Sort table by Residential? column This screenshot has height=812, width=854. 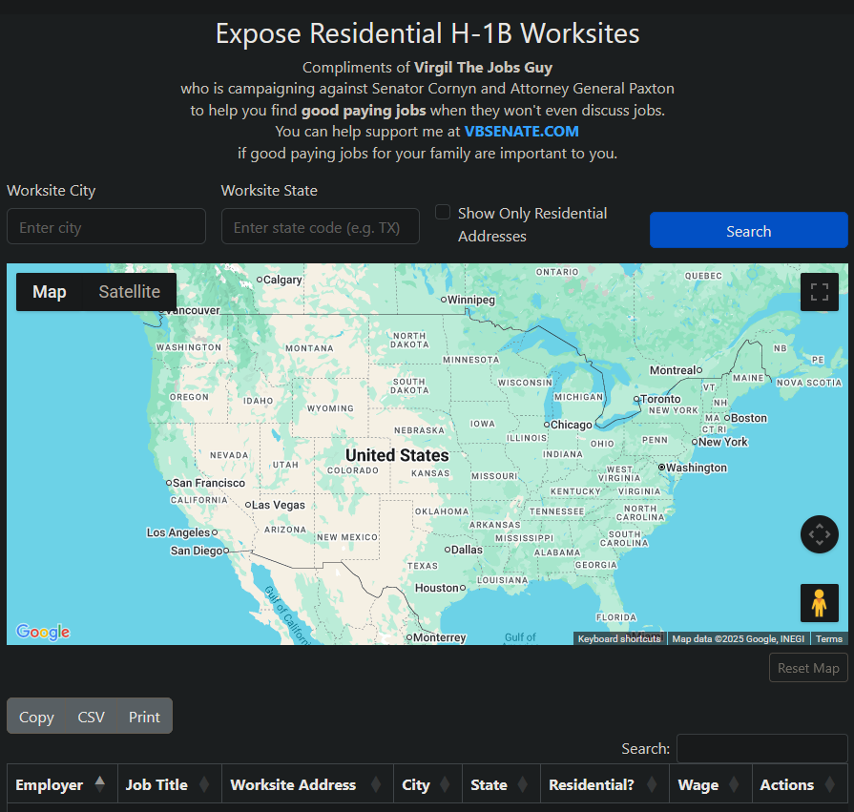click(605, 784)
